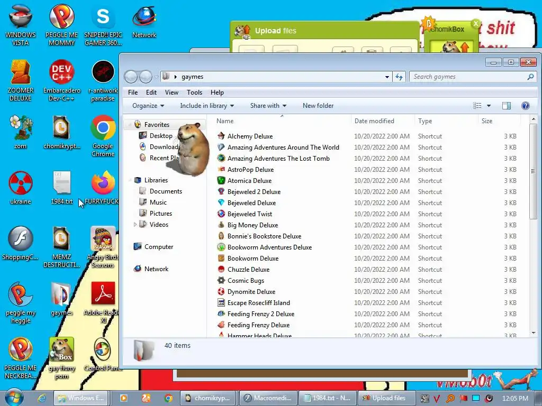Toggle the preview pane icon

coord(507,106)
